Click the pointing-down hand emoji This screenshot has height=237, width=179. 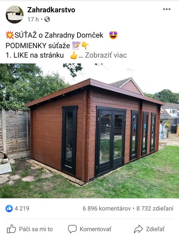(85, 45)
